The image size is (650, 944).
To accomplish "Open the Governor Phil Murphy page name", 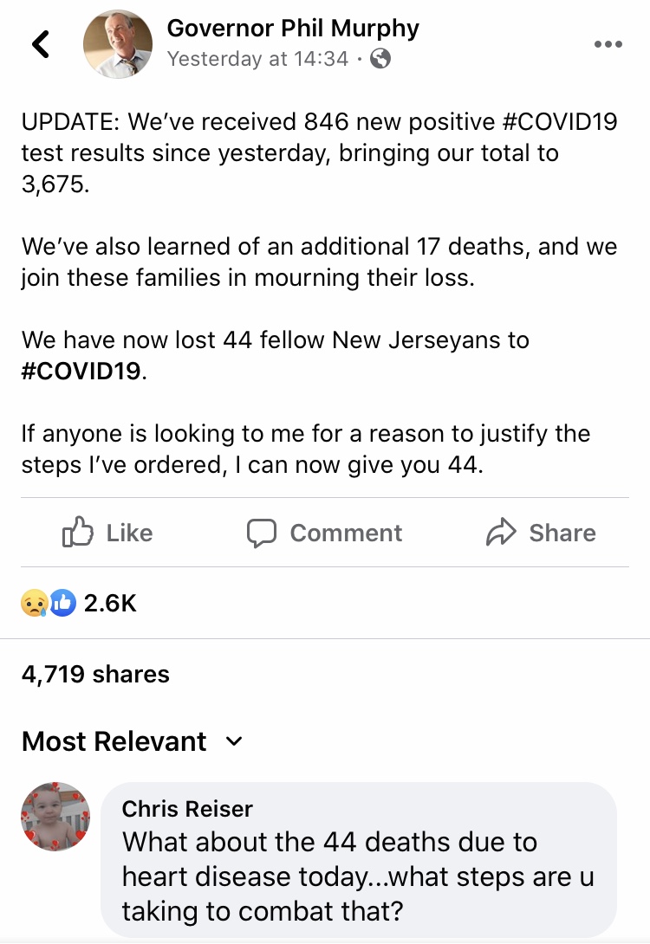I will pos(293,29).
